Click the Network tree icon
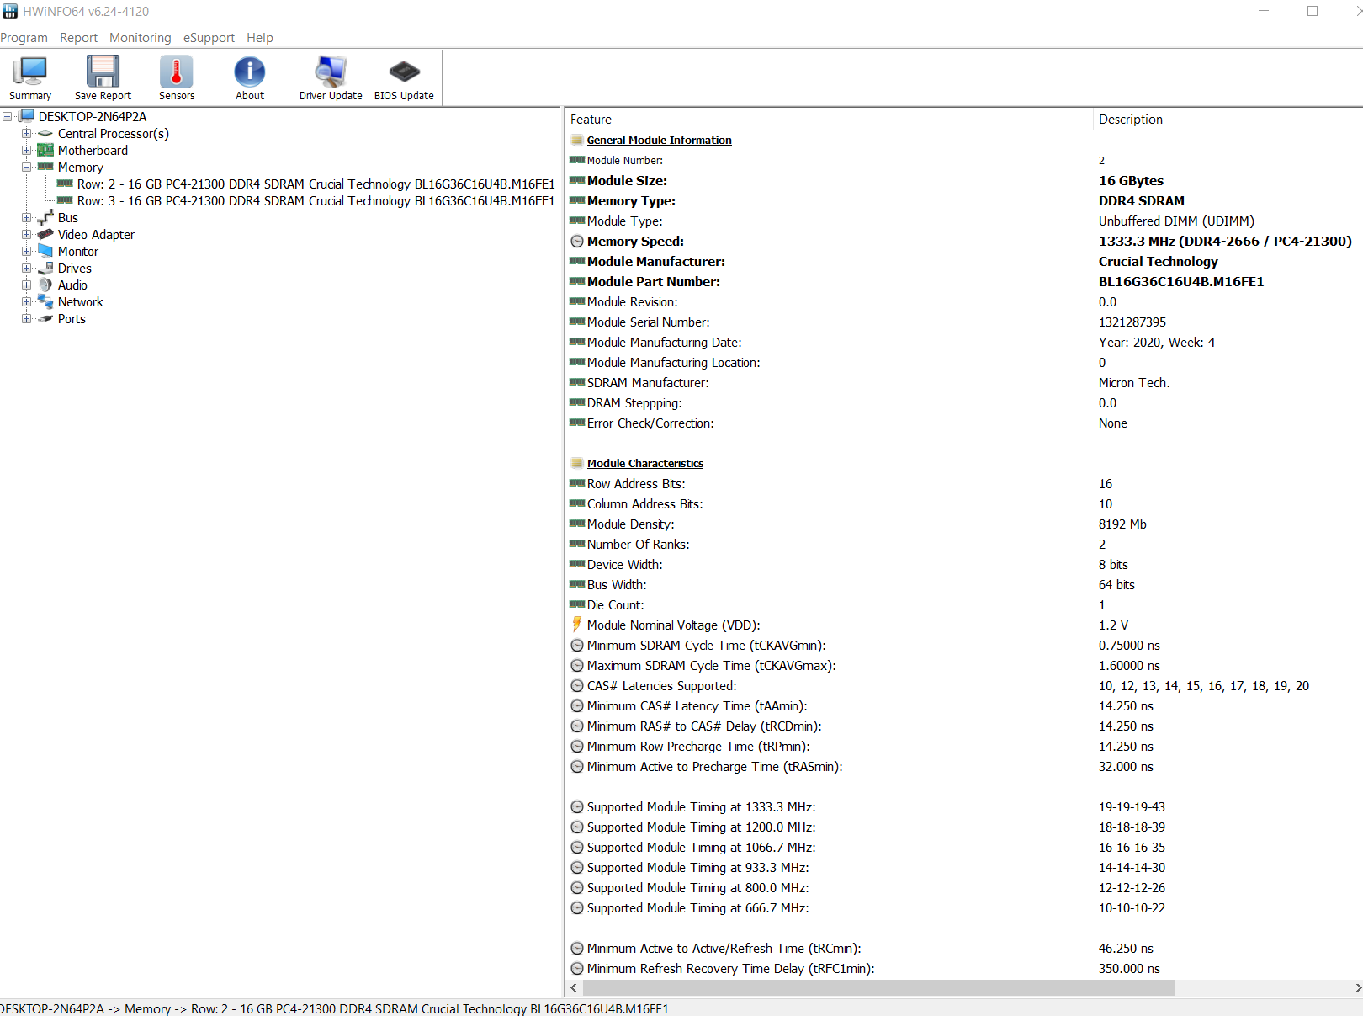The height and width of the screenshot is (1016, 1363). 45,302
